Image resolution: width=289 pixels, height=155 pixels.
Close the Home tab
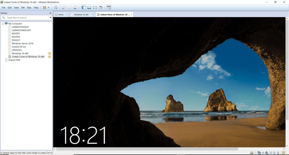pyautogui.click(x=67, y=14)
